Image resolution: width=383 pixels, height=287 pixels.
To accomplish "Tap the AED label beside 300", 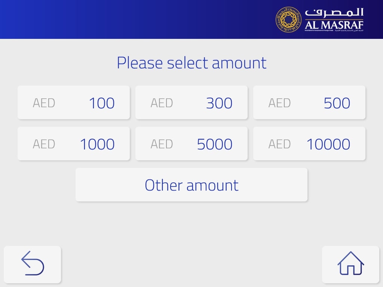I will click(162, 103).
